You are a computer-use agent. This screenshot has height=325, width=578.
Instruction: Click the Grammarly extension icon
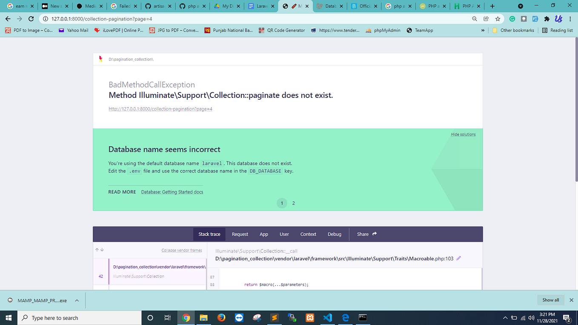tap(512, 18)
